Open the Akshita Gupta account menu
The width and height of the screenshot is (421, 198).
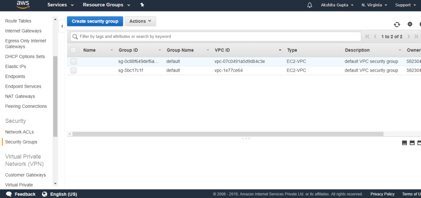(337, 5)
